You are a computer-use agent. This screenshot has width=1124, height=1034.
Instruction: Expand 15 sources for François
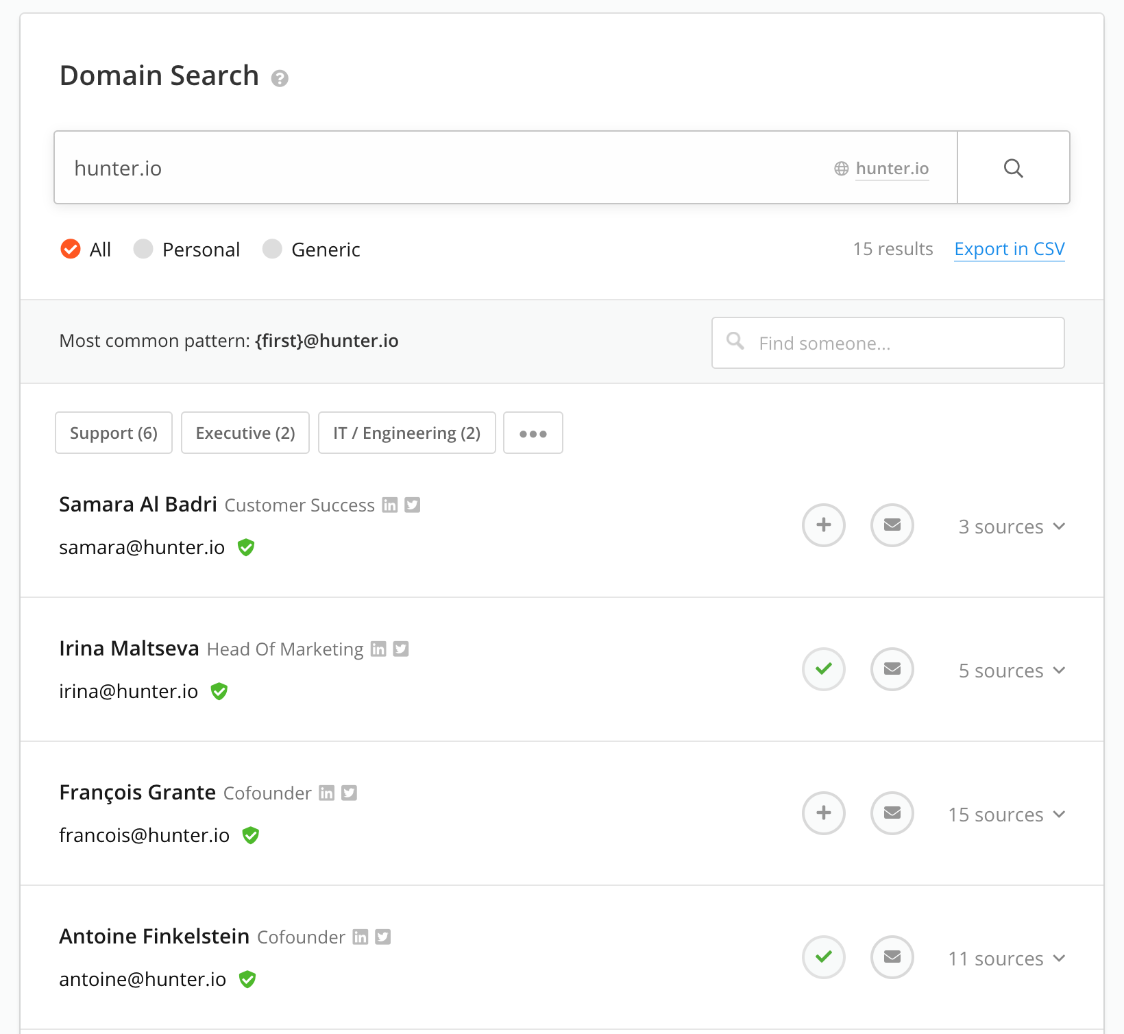pos(1007,815)
